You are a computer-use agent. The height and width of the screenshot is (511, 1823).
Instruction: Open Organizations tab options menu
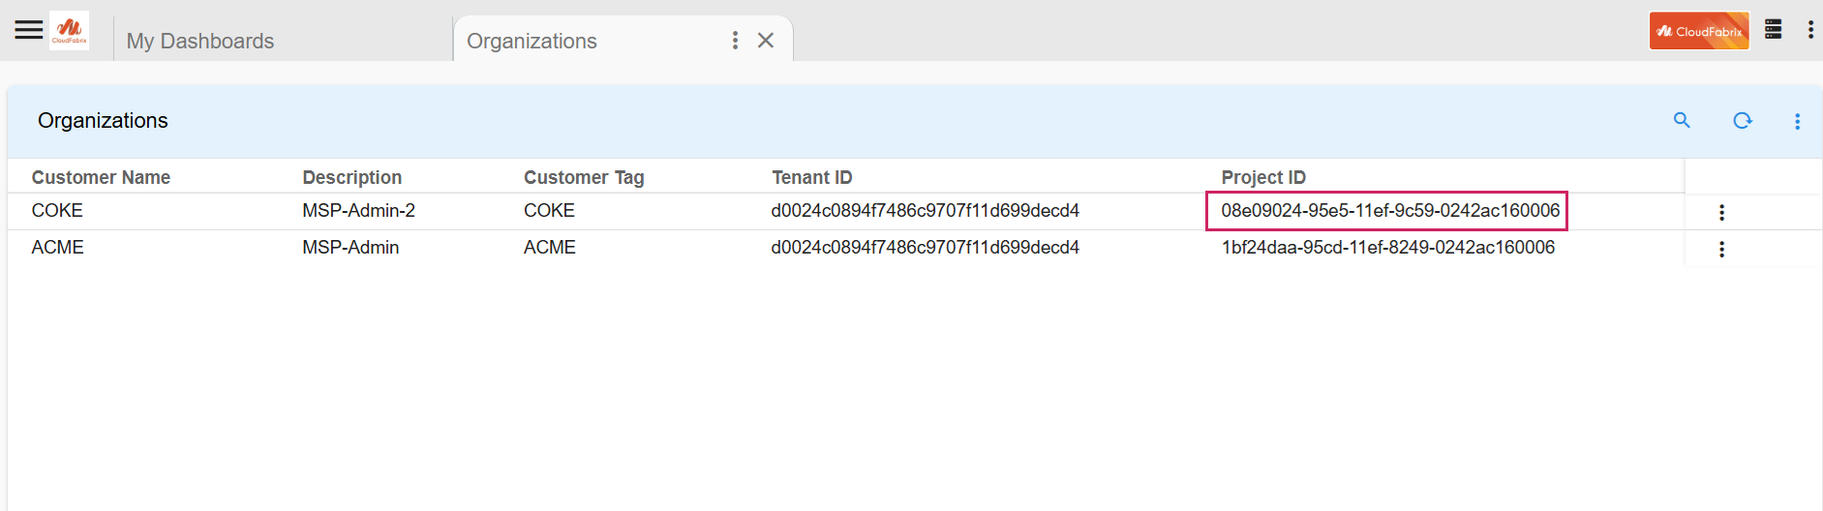(x=735, y=40)
